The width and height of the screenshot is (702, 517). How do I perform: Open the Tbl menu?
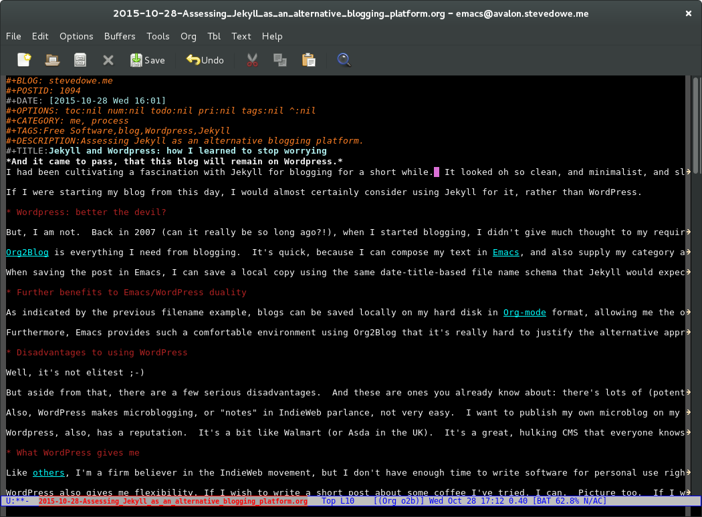214,37
